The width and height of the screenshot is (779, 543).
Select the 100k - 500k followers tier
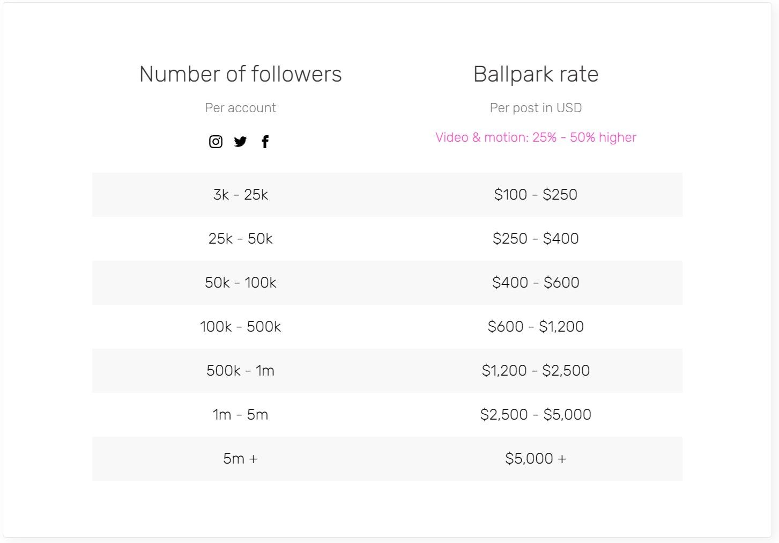pos(240,327)
